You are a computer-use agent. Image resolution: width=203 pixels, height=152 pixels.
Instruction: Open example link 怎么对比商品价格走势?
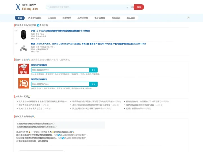(74, 138)
